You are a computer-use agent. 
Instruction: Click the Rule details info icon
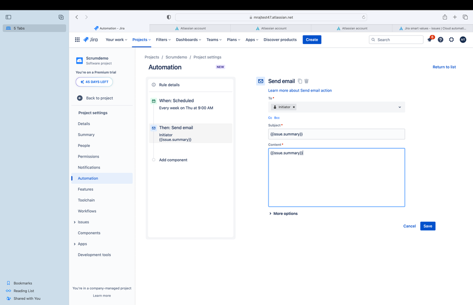(x=153, y=85)
